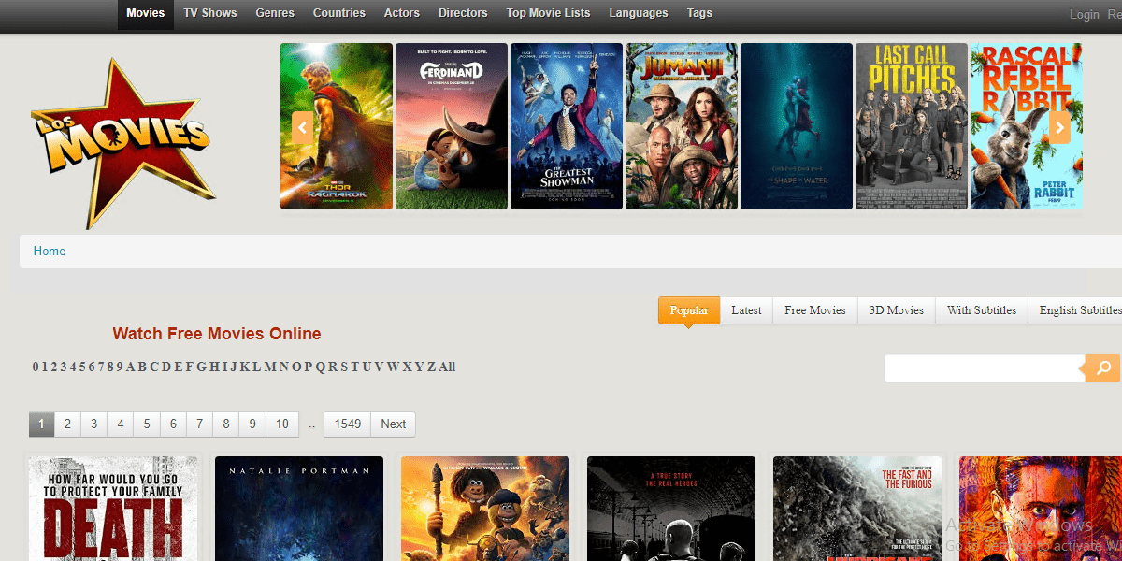This screenshot has height=561, width=1122.
Task: Click the Watch Free Movies Online heading
Action: (217, 334)
